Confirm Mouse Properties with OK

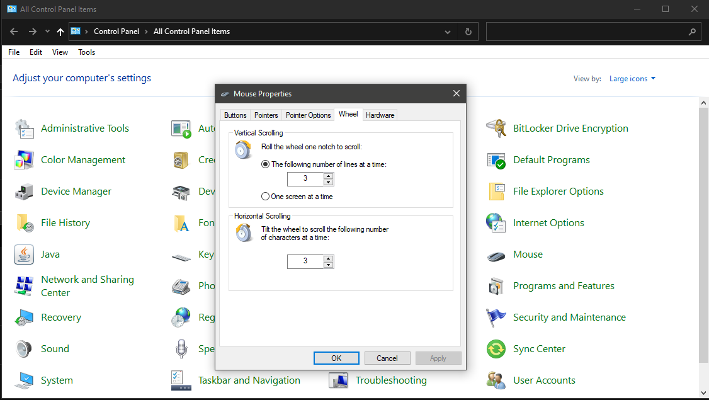click(336, 358)
